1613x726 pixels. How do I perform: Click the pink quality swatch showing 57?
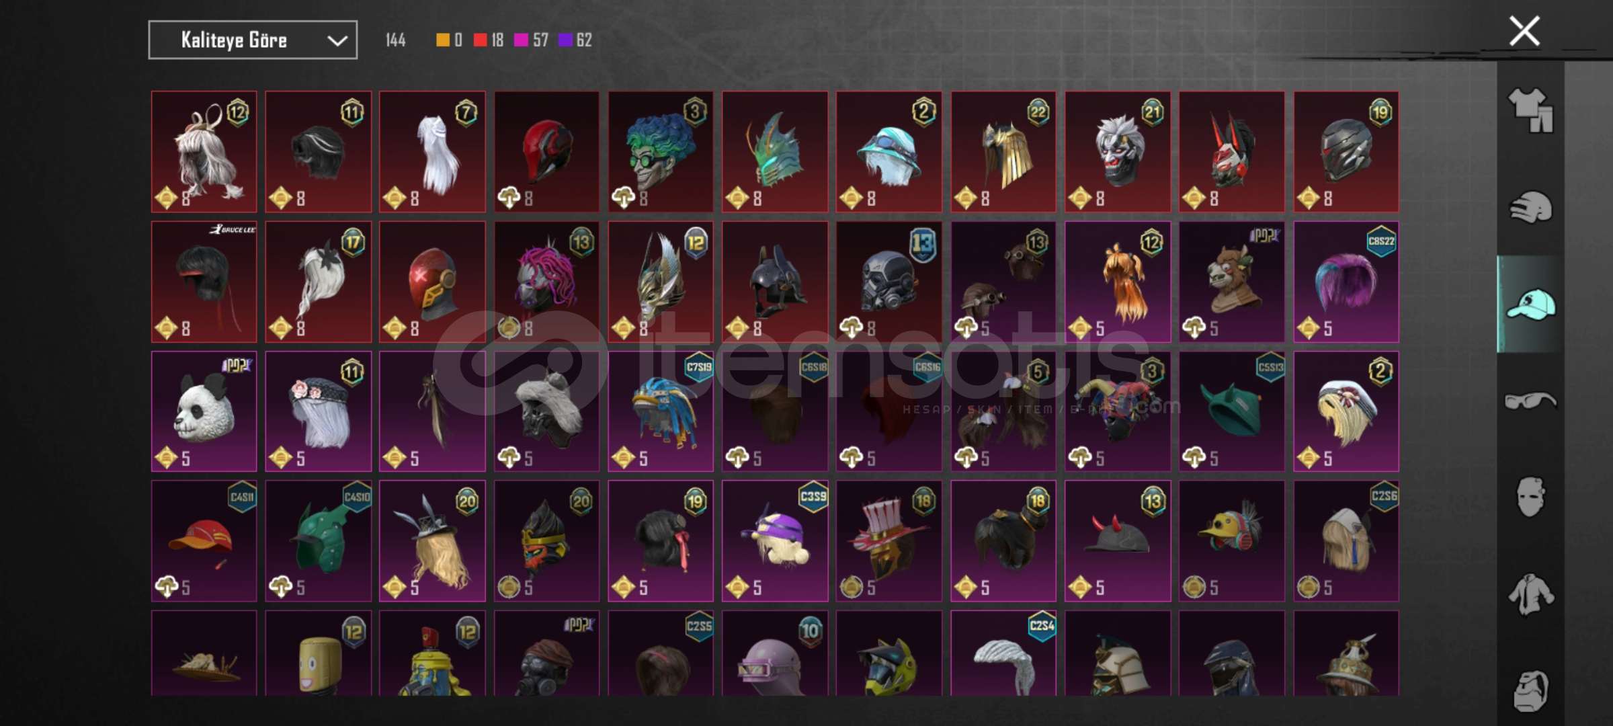(x=521, y=40)
